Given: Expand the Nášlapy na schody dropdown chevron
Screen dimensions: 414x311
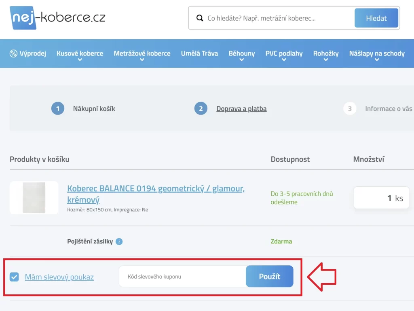Looking at the screenshot, I should (x=377, y=59).
